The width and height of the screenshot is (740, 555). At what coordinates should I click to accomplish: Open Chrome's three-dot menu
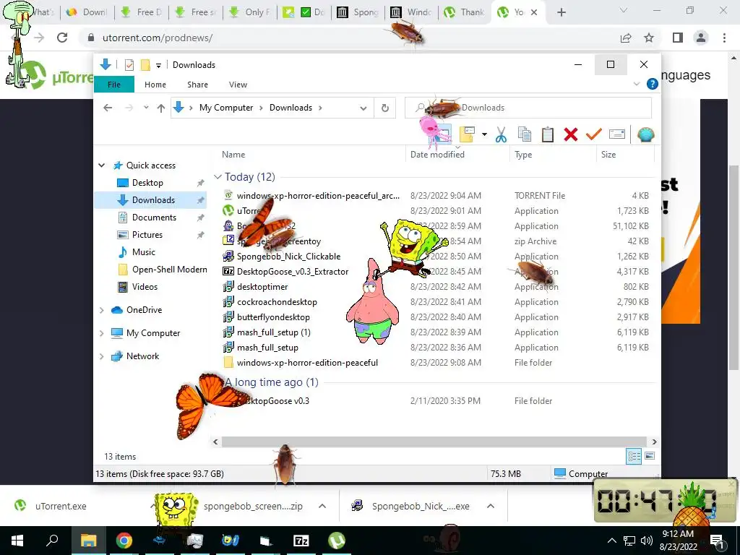click(724, 38)
